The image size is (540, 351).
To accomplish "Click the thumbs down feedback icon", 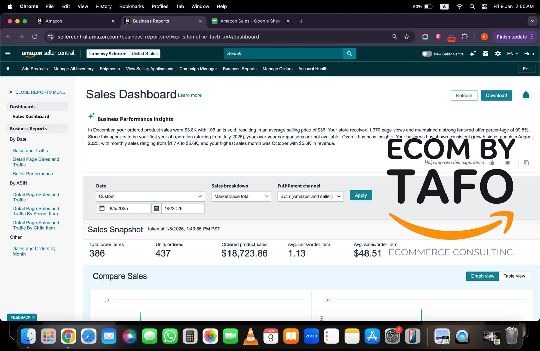I will (508, 163).
